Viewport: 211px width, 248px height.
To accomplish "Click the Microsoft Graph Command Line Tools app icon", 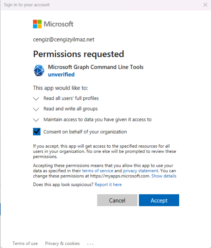I will pyautogui.click(x=39, y=70).
